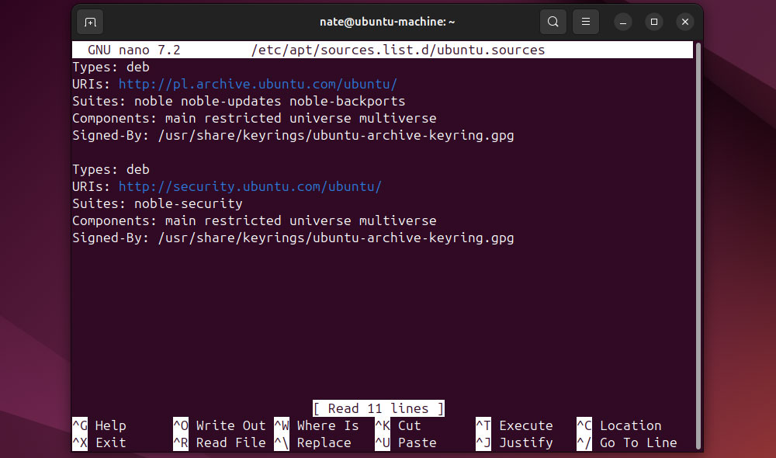The image size is (776, 458).
Task: Click the security.ubuntu.com URL
Action: coord(250,186)
